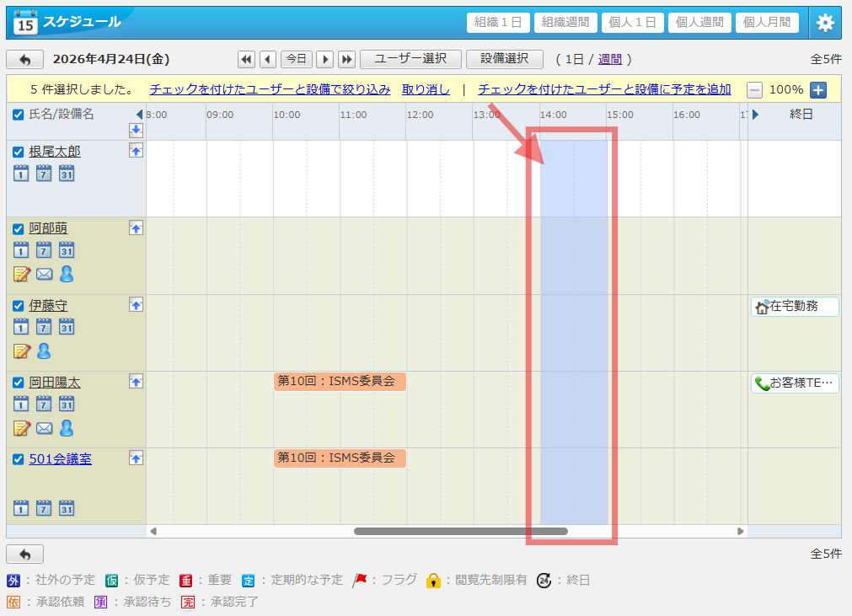Send mail to 岡田陽太 via envelope icon
Image resolution: width=852 pixels, height=616 pixels.
[44, 428]
